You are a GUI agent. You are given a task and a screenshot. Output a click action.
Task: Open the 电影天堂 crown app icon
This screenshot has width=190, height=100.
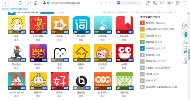[x=125, y=81]
